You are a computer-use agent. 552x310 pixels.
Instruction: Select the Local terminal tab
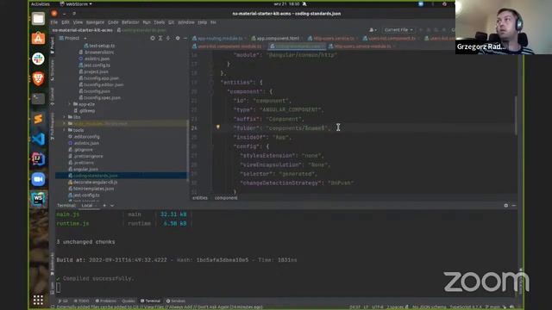(x=87, y=205)
